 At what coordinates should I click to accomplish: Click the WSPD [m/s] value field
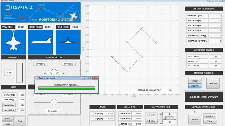[21, 95]
